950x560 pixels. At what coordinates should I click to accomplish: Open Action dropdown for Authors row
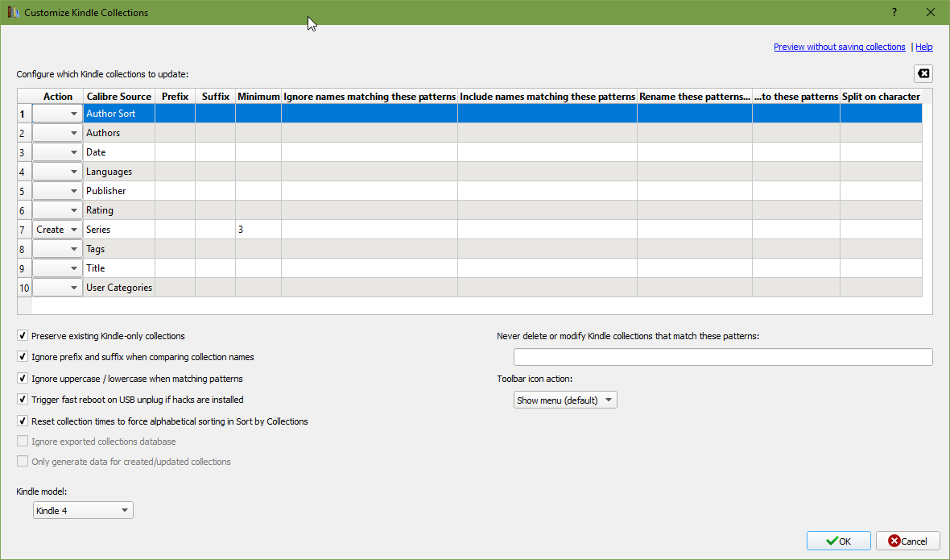(57, 133)
